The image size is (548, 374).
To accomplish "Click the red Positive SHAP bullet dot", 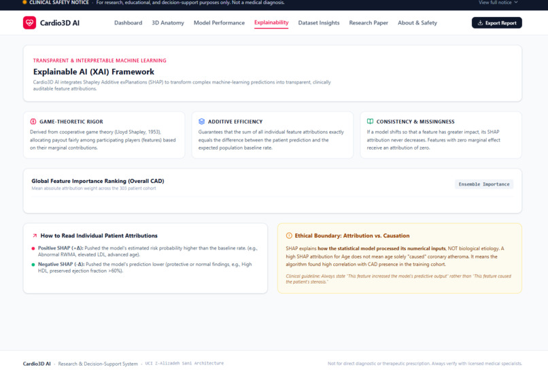I will 33,248.
